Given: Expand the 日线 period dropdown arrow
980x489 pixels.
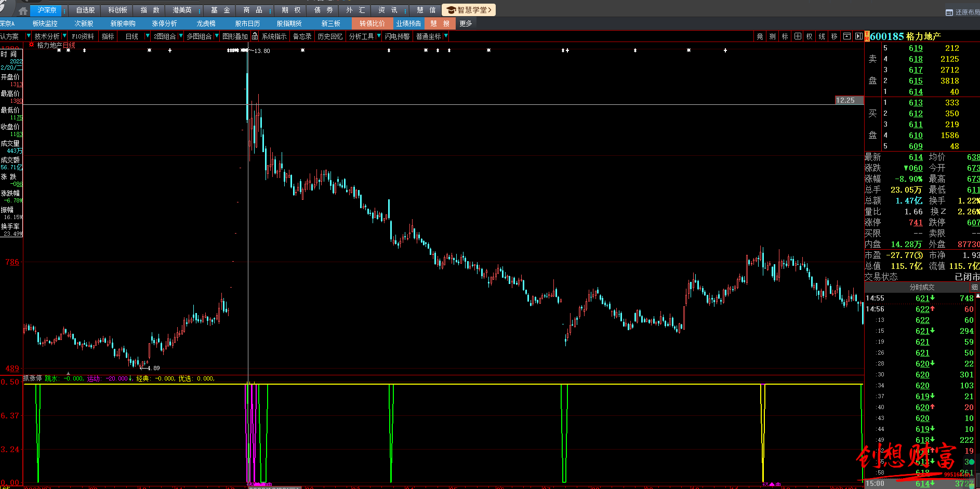Looking at the screenshot, I should (148, 36).
